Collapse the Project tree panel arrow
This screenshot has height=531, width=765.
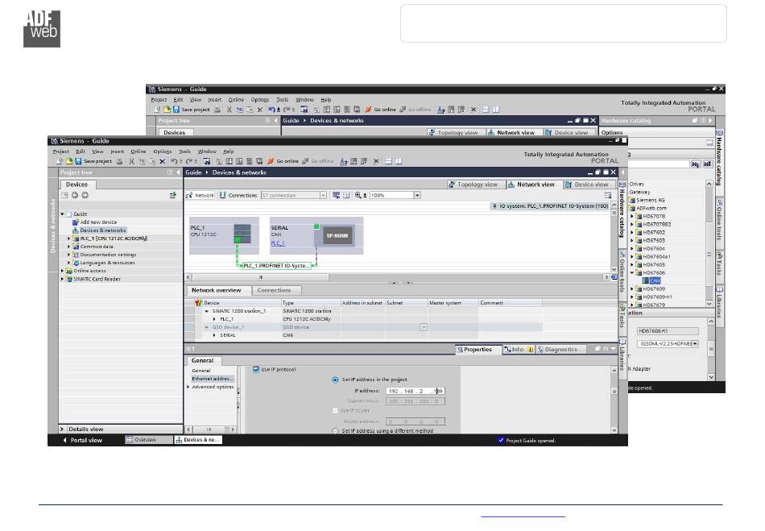[179, 172]
